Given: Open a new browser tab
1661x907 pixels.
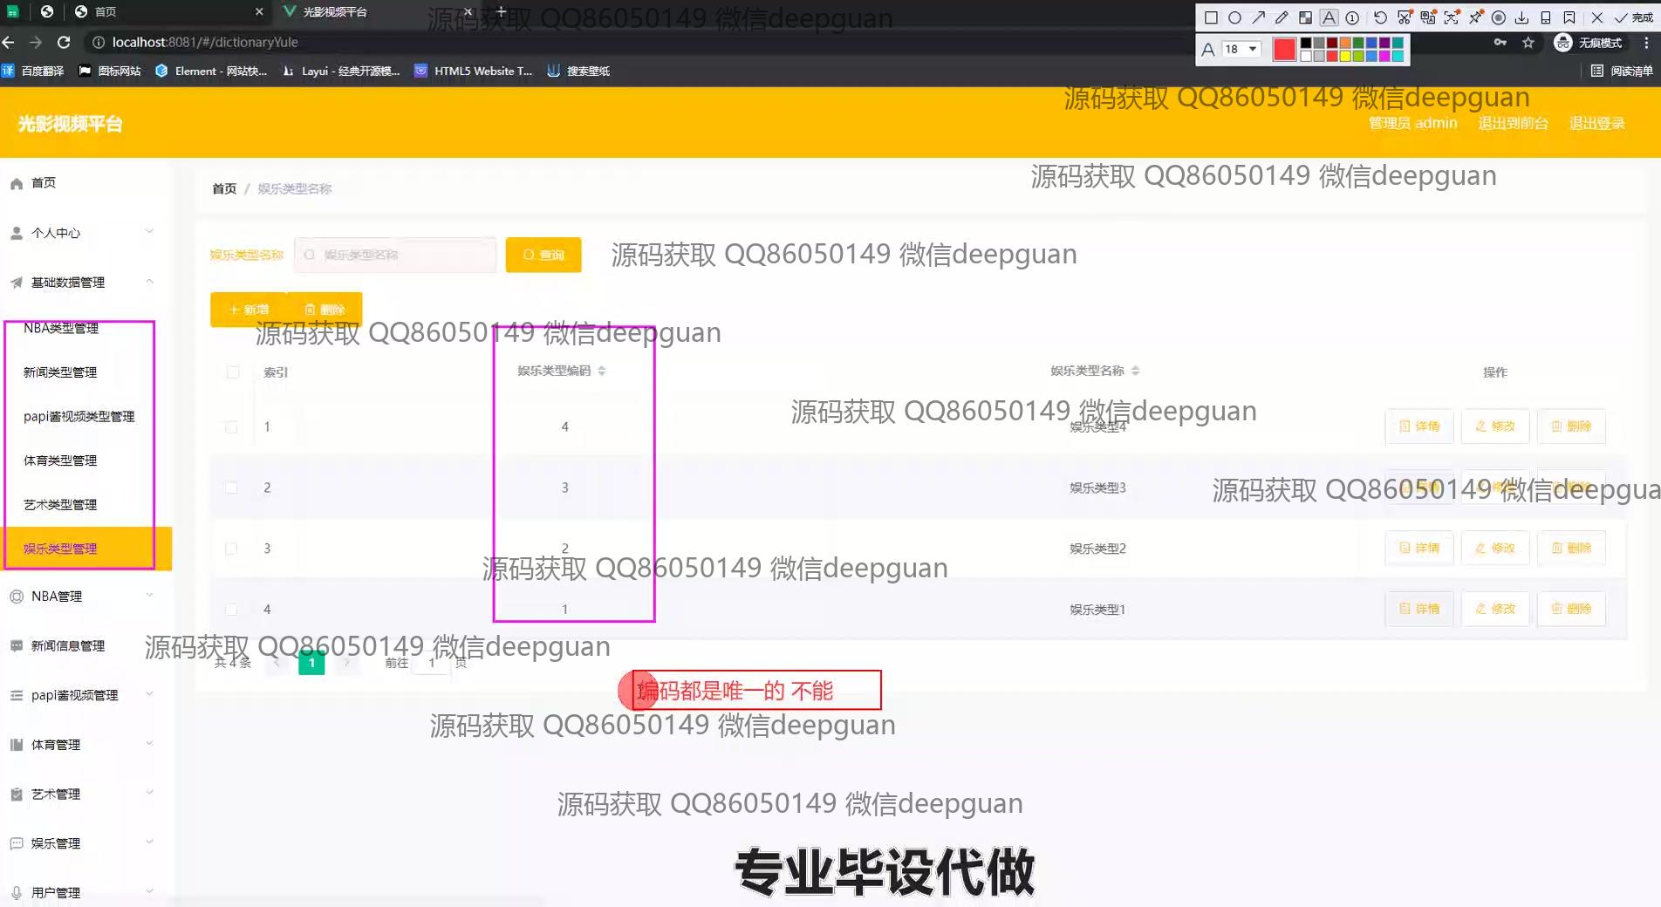Looking at the screenshot, I should pyautogui.click(x=501, y=11).
